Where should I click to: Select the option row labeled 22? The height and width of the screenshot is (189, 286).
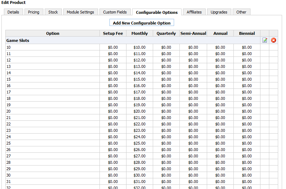tap(142, 124)
